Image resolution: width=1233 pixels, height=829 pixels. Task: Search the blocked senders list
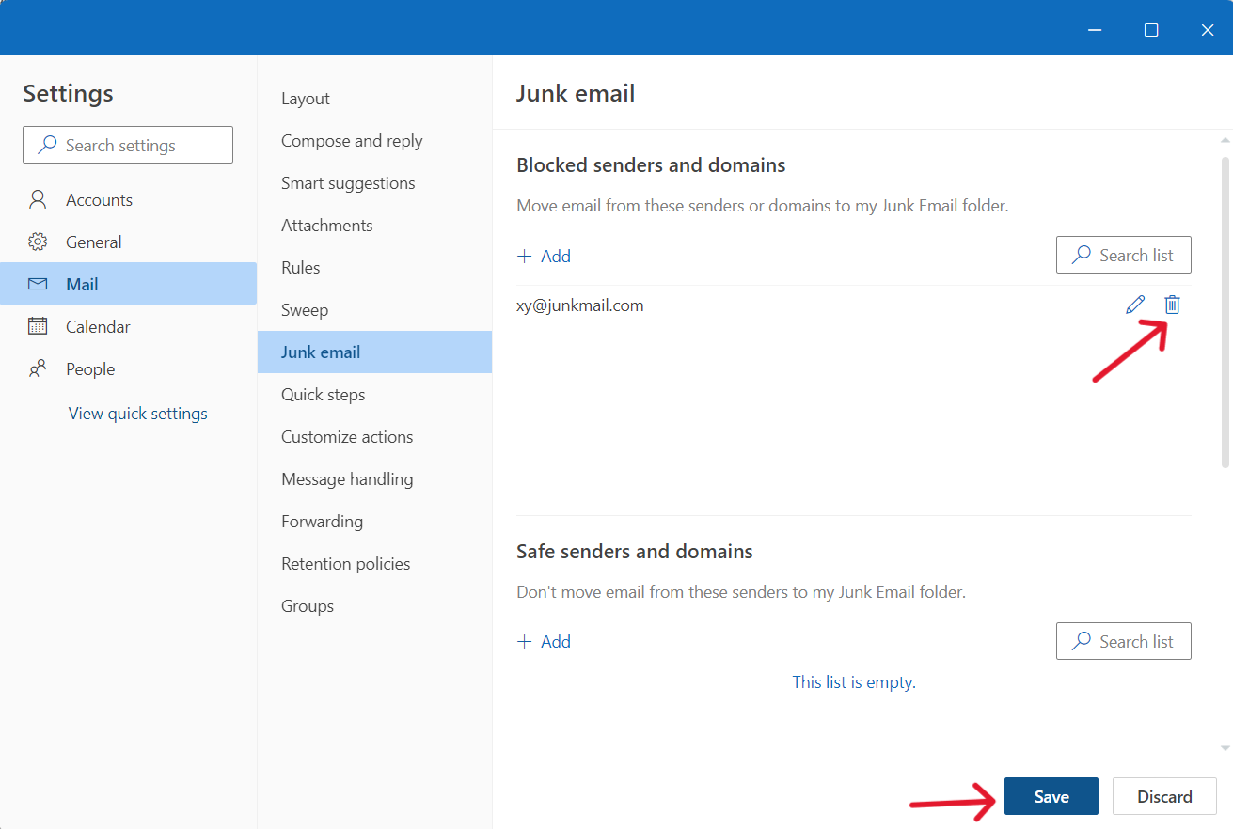click(1123, 255)
